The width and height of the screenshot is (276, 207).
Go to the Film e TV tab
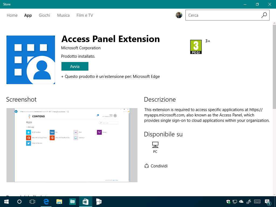pyautogui.click(x=85, y=15)
